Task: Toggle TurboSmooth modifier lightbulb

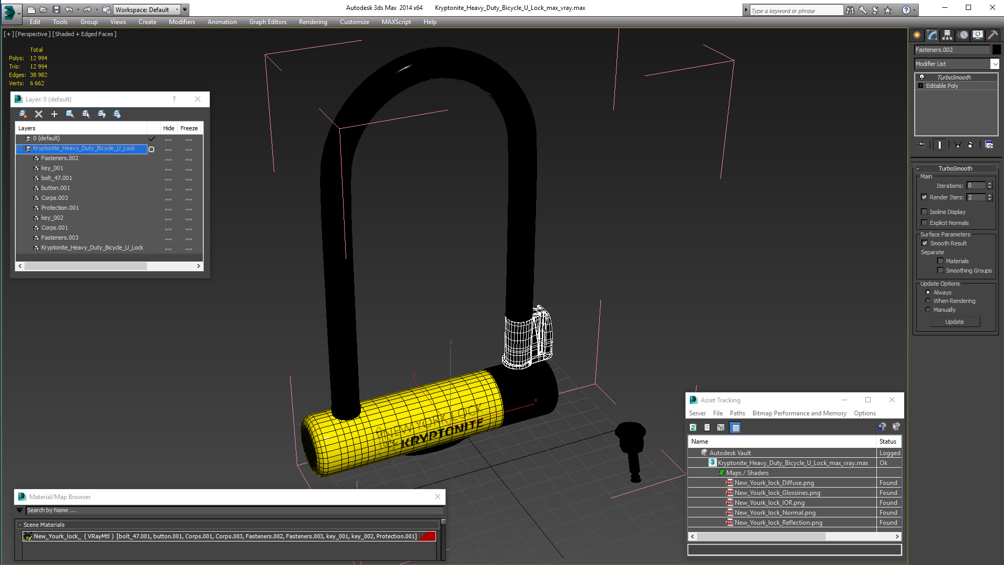Action: click(922, 77)
